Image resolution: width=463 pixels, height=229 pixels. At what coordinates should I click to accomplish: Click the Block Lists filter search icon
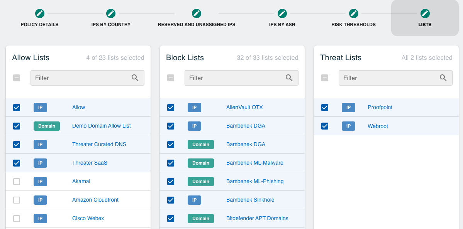(289, 78)
